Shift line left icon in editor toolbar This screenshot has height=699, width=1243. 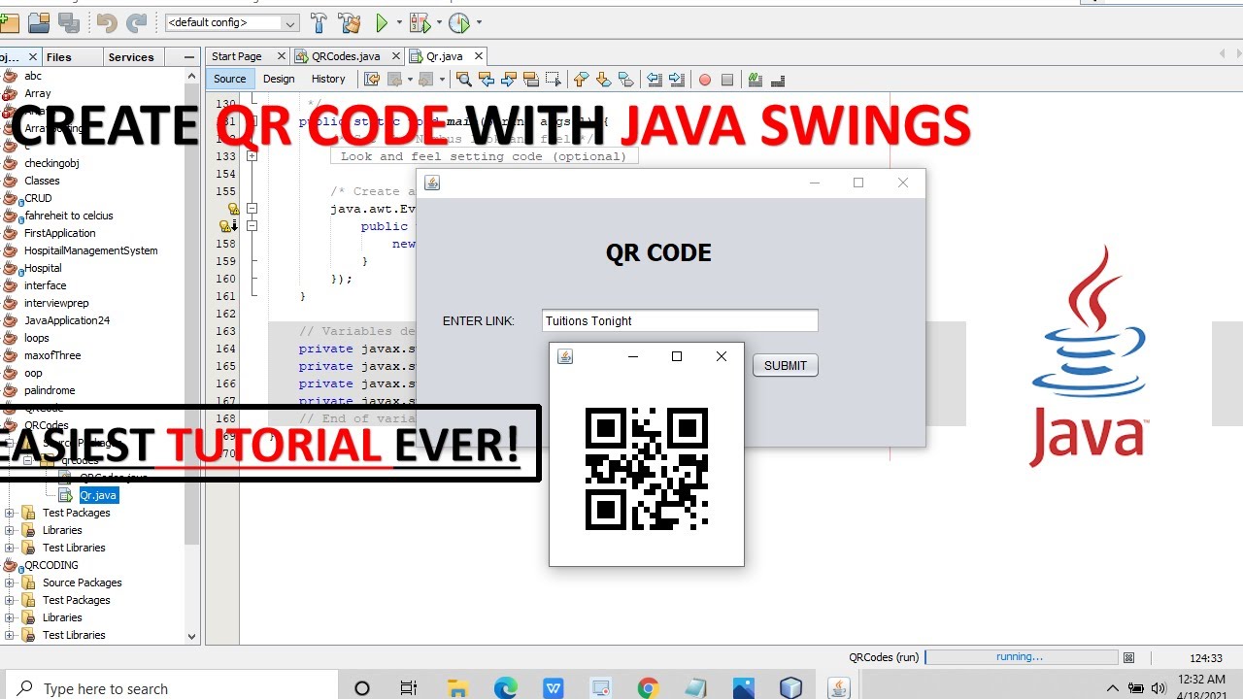[x=655, y=80]
